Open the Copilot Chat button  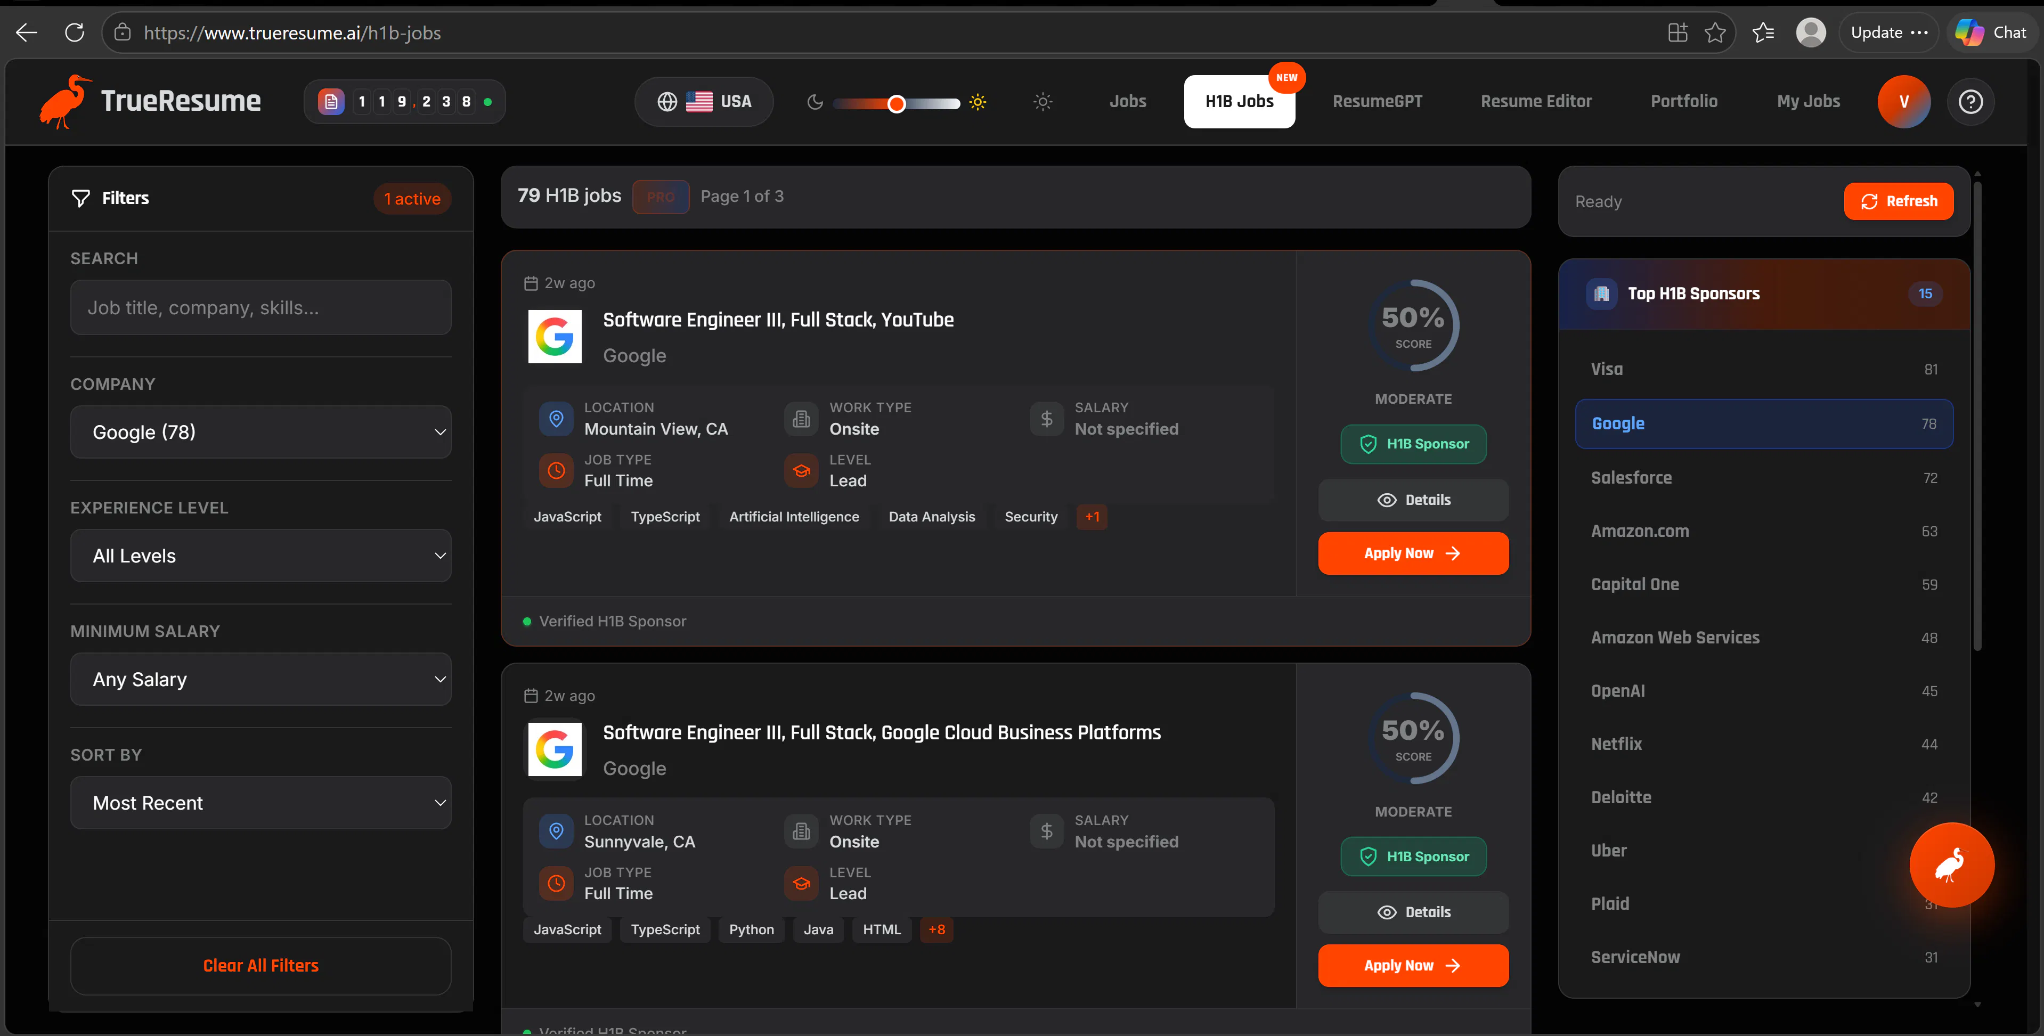pos(1992,32)
